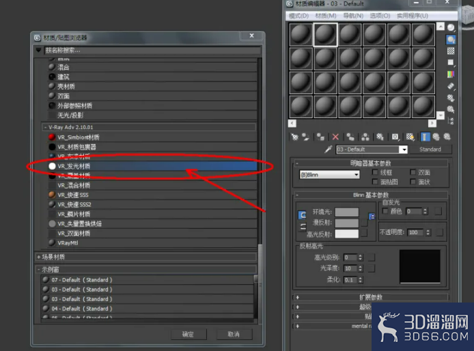This screenshot has height=351, width=474.
Task: Select the VR_发光材质 list item
Action: coord(152,166)
